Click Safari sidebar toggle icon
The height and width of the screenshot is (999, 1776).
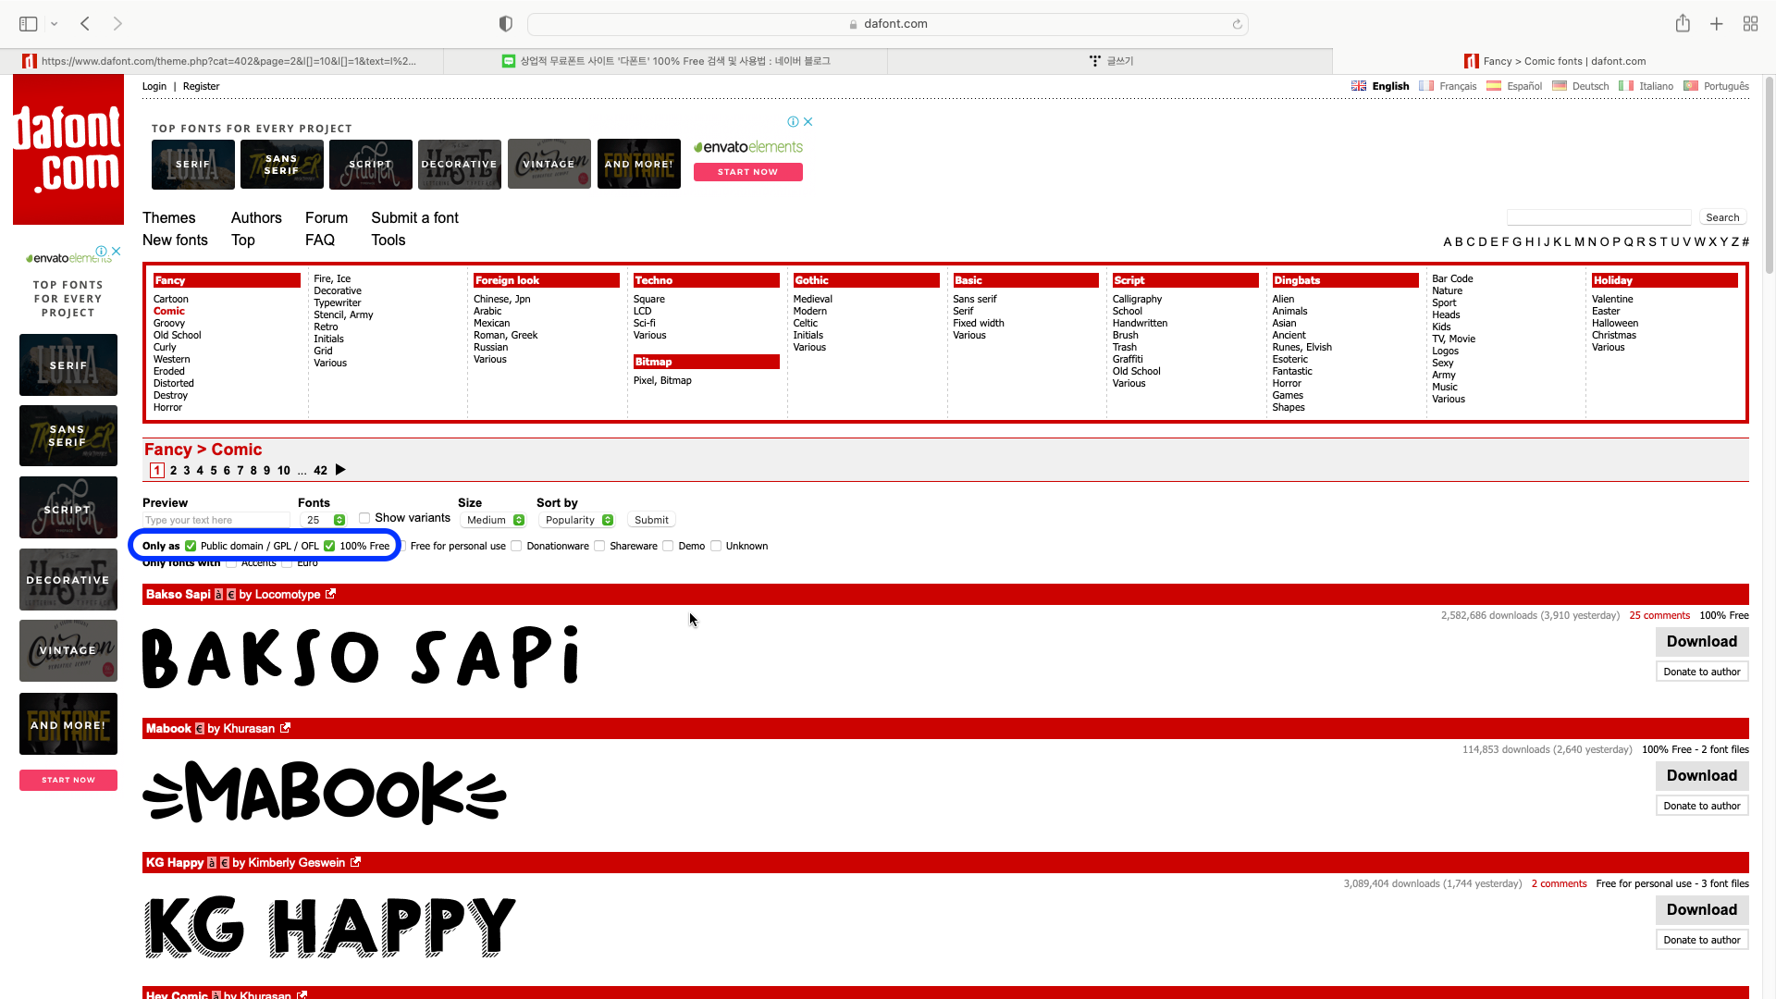(x=28, y=23)
